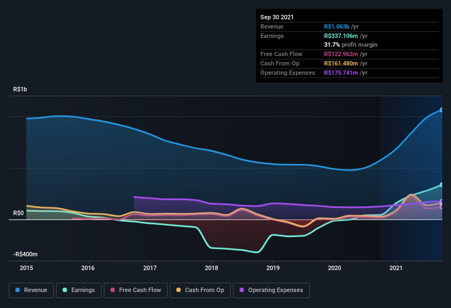This screenshot has height=308, width=451.
Task: Click the tooltip's Cash From Op row label
Action: coord(280,63)
